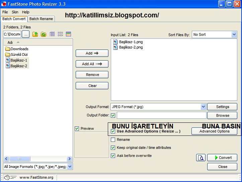Switch to list view icon
This screenshot has width=242, height=182.
pyautogui.click(x=60, y=34)
